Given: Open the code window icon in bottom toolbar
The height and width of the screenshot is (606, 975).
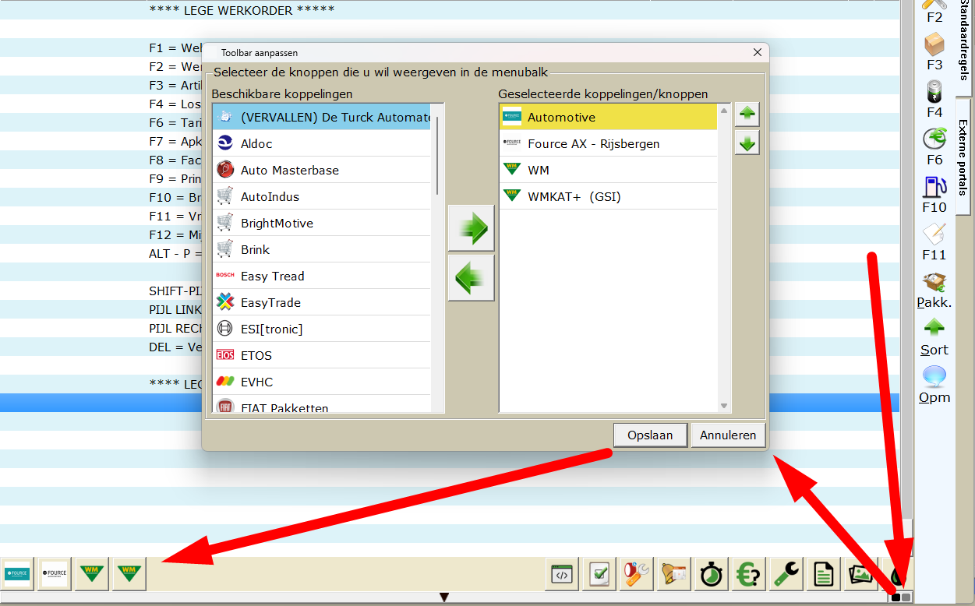Looking at the screenshot, I should (x=562, y=575).
